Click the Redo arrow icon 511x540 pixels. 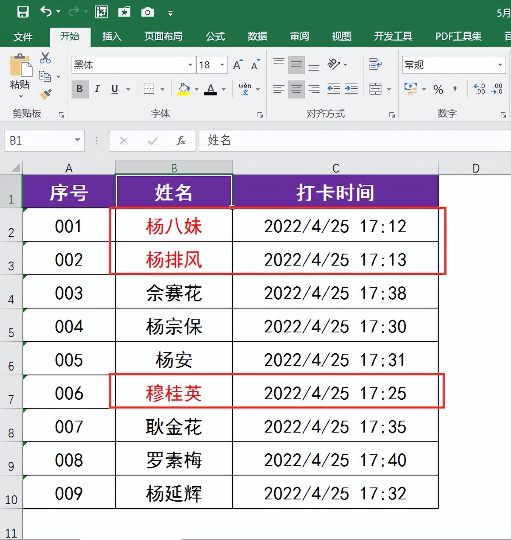[x=74, y=12]
